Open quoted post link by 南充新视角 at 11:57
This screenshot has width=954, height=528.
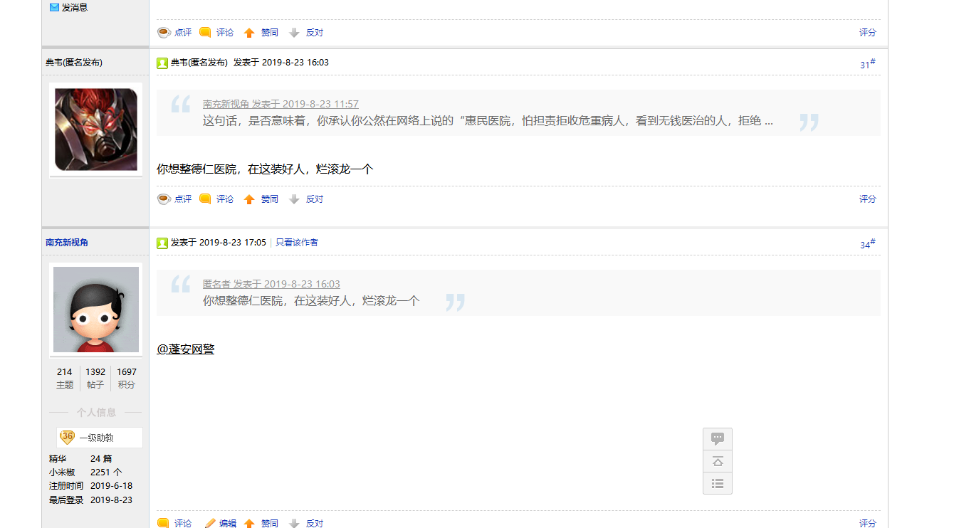pos(281,104)
